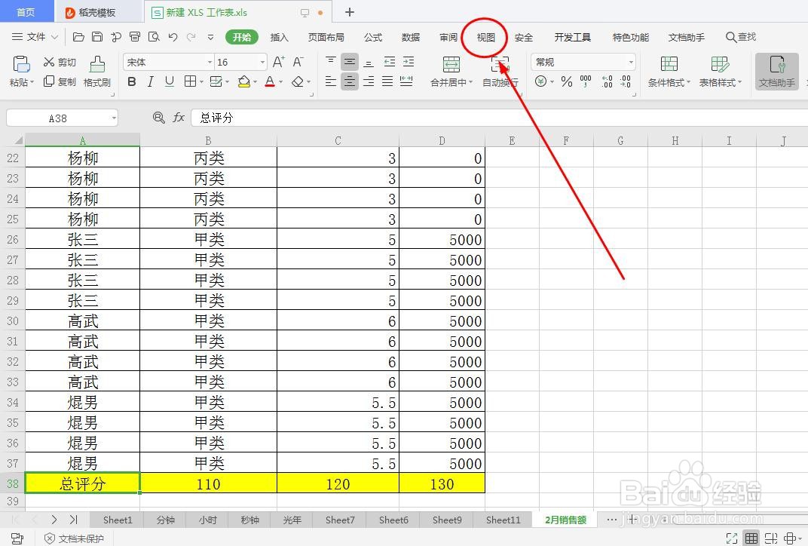
Task: Click the Paste icon
Action: (x=21, y=64)
